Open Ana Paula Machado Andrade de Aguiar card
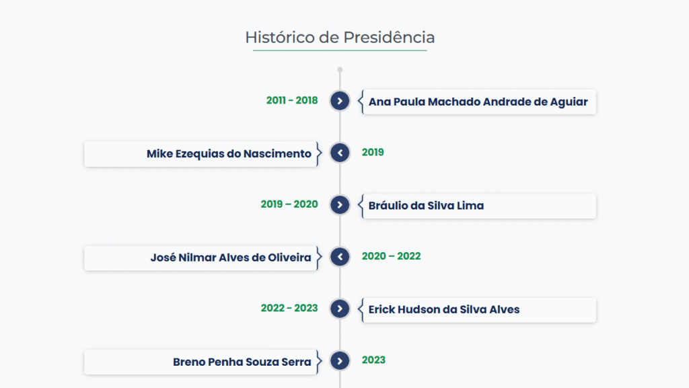 pyautogui.click(x=479, y=102)
